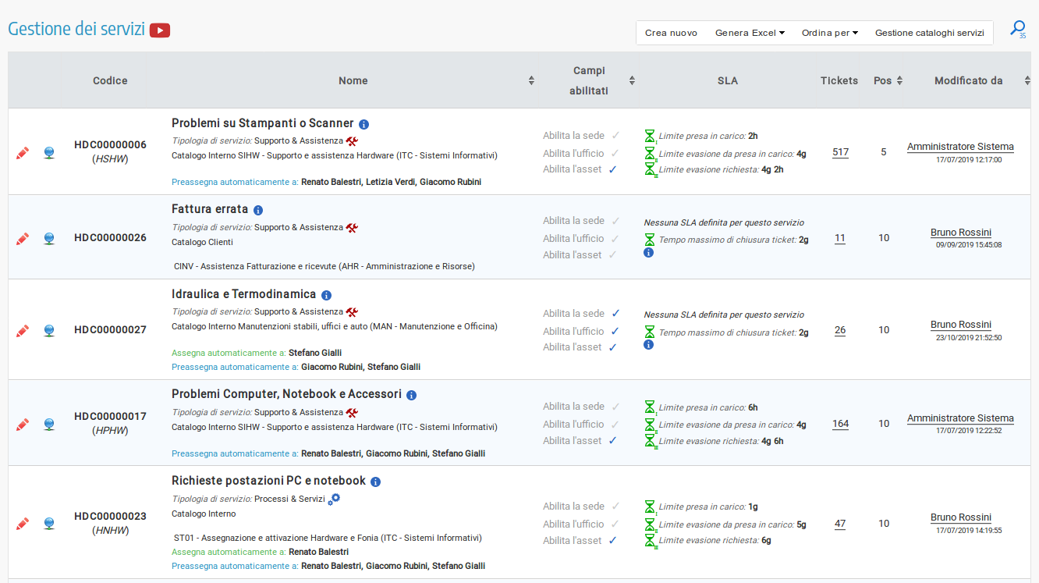The width and height of the screenshot is (1039, 583).
Task: Click info icon under Fattura errata SLA
Action: pyautogui.click(x=648, y=253)
